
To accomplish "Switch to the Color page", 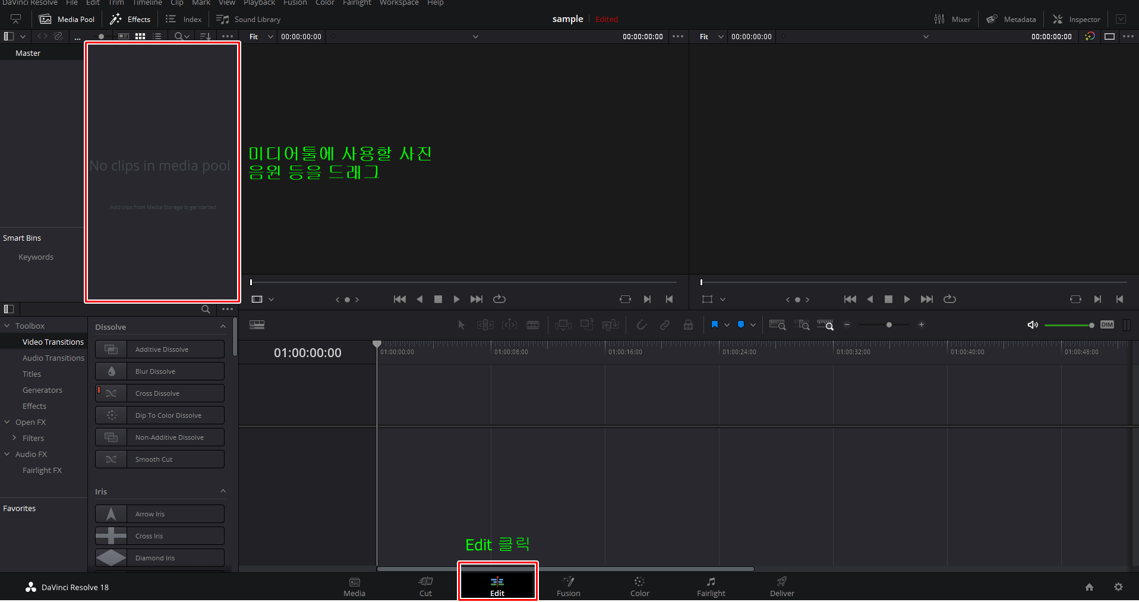I will pos(640,587).
